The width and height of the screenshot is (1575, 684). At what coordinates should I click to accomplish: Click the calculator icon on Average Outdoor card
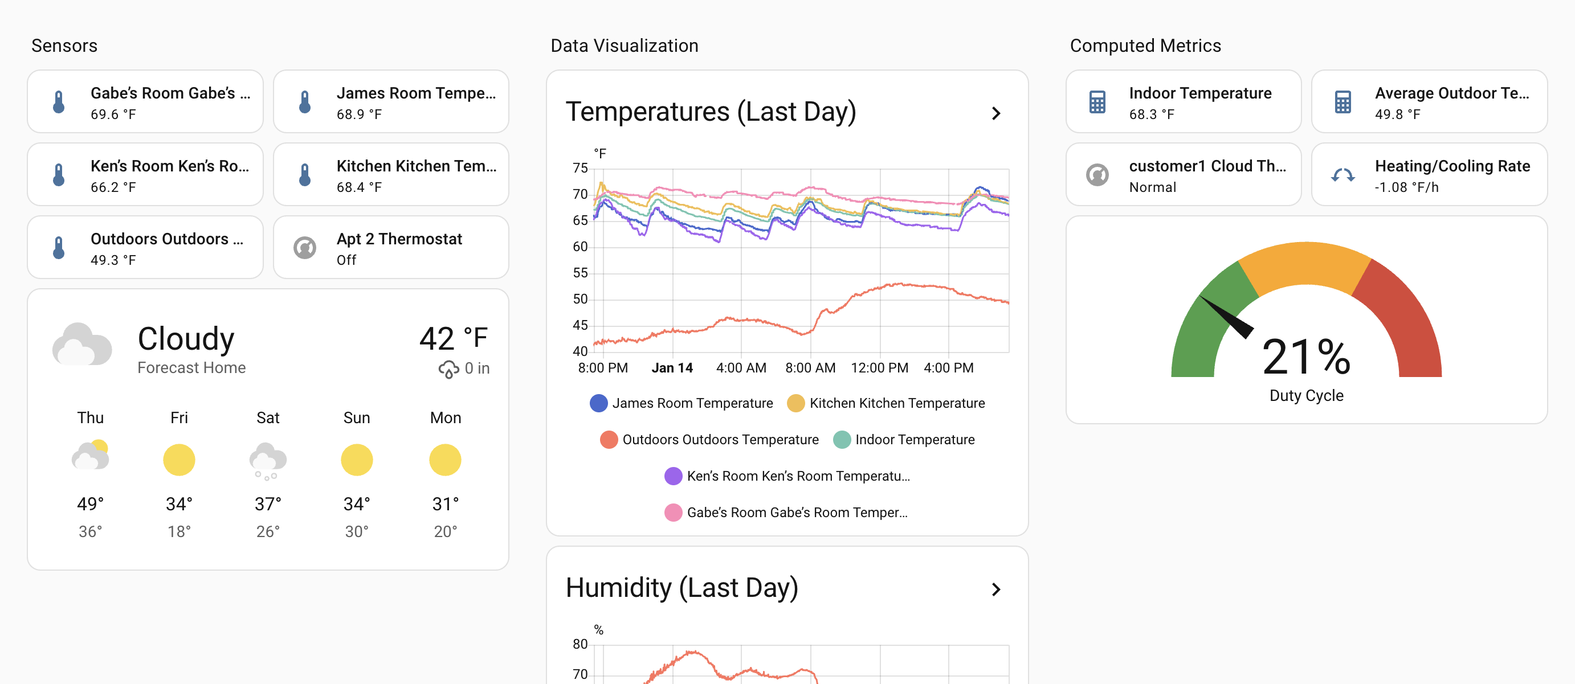1343,101
